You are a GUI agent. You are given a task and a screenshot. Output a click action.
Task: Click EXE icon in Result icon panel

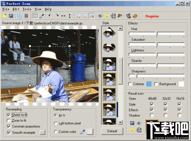tap(139, 130)
